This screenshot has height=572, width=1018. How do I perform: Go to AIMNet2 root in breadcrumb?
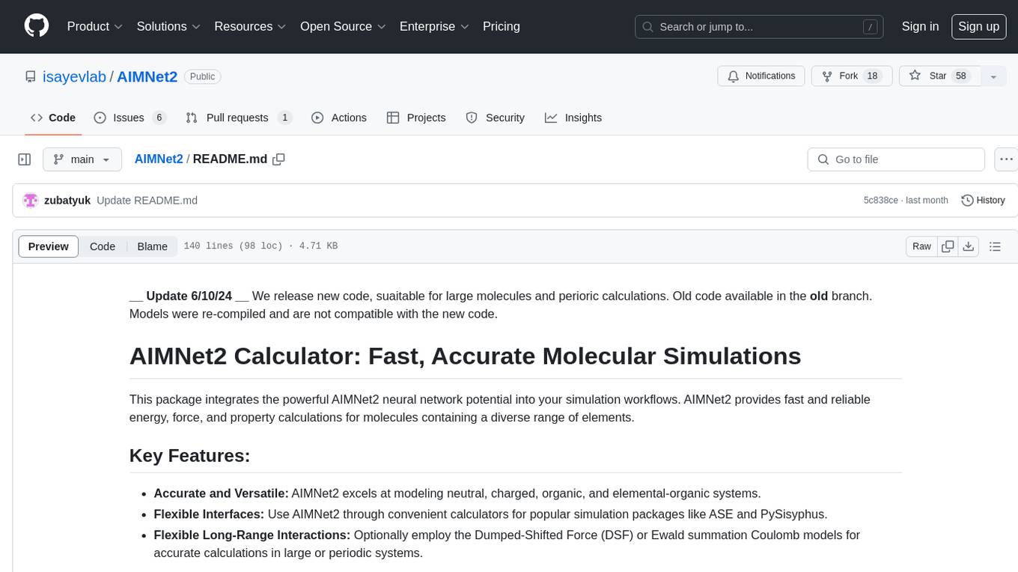[x=159, y=159]
